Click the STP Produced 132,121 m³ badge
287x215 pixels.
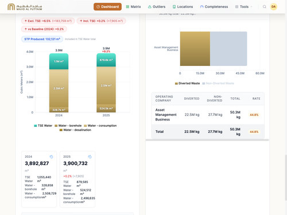(42, 39)
